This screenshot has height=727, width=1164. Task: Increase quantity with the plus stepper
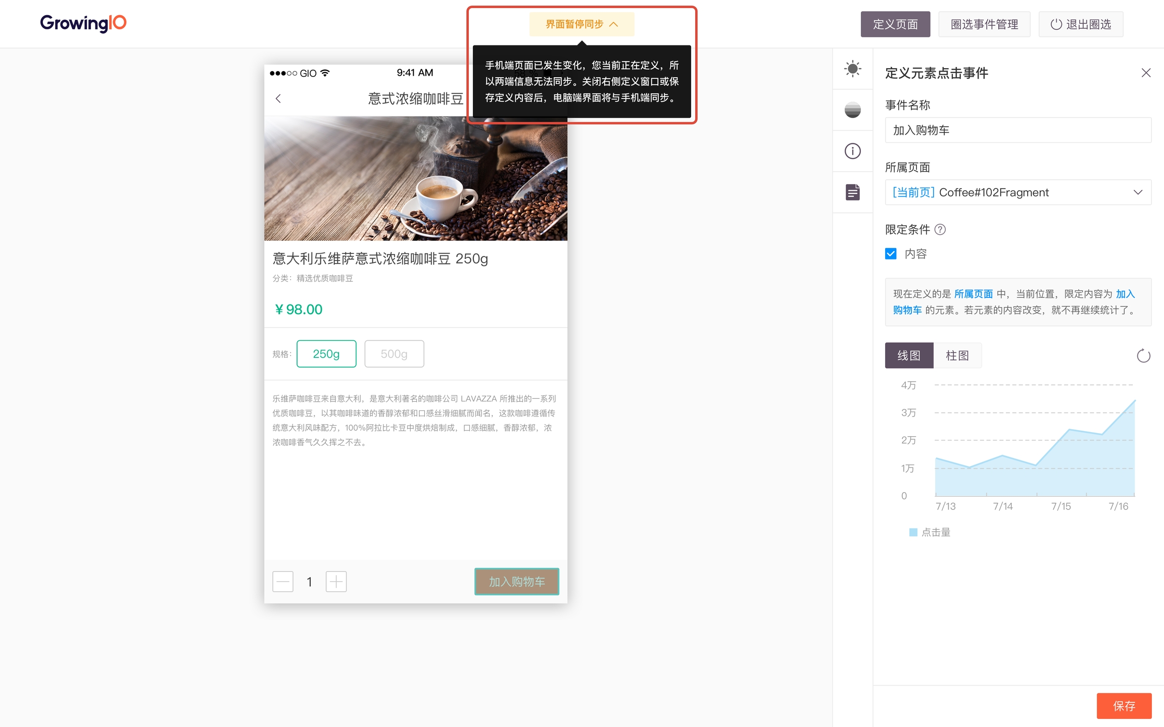336,582
